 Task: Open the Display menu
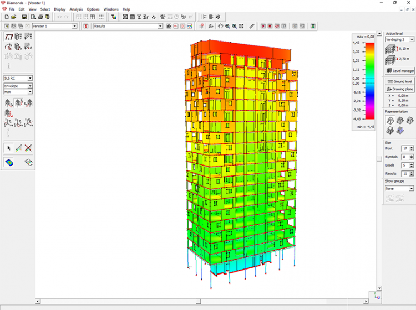[59, 9]
